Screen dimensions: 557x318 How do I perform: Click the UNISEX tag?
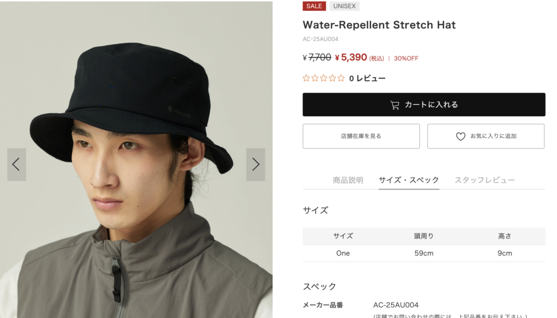coord(344,6)
